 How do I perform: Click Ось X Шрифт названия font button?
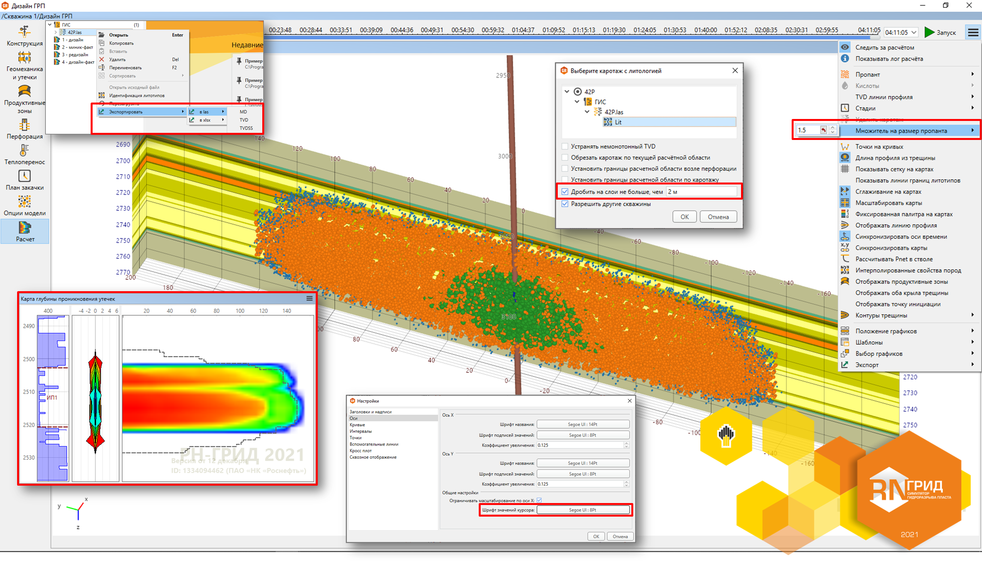pos(583,425)
